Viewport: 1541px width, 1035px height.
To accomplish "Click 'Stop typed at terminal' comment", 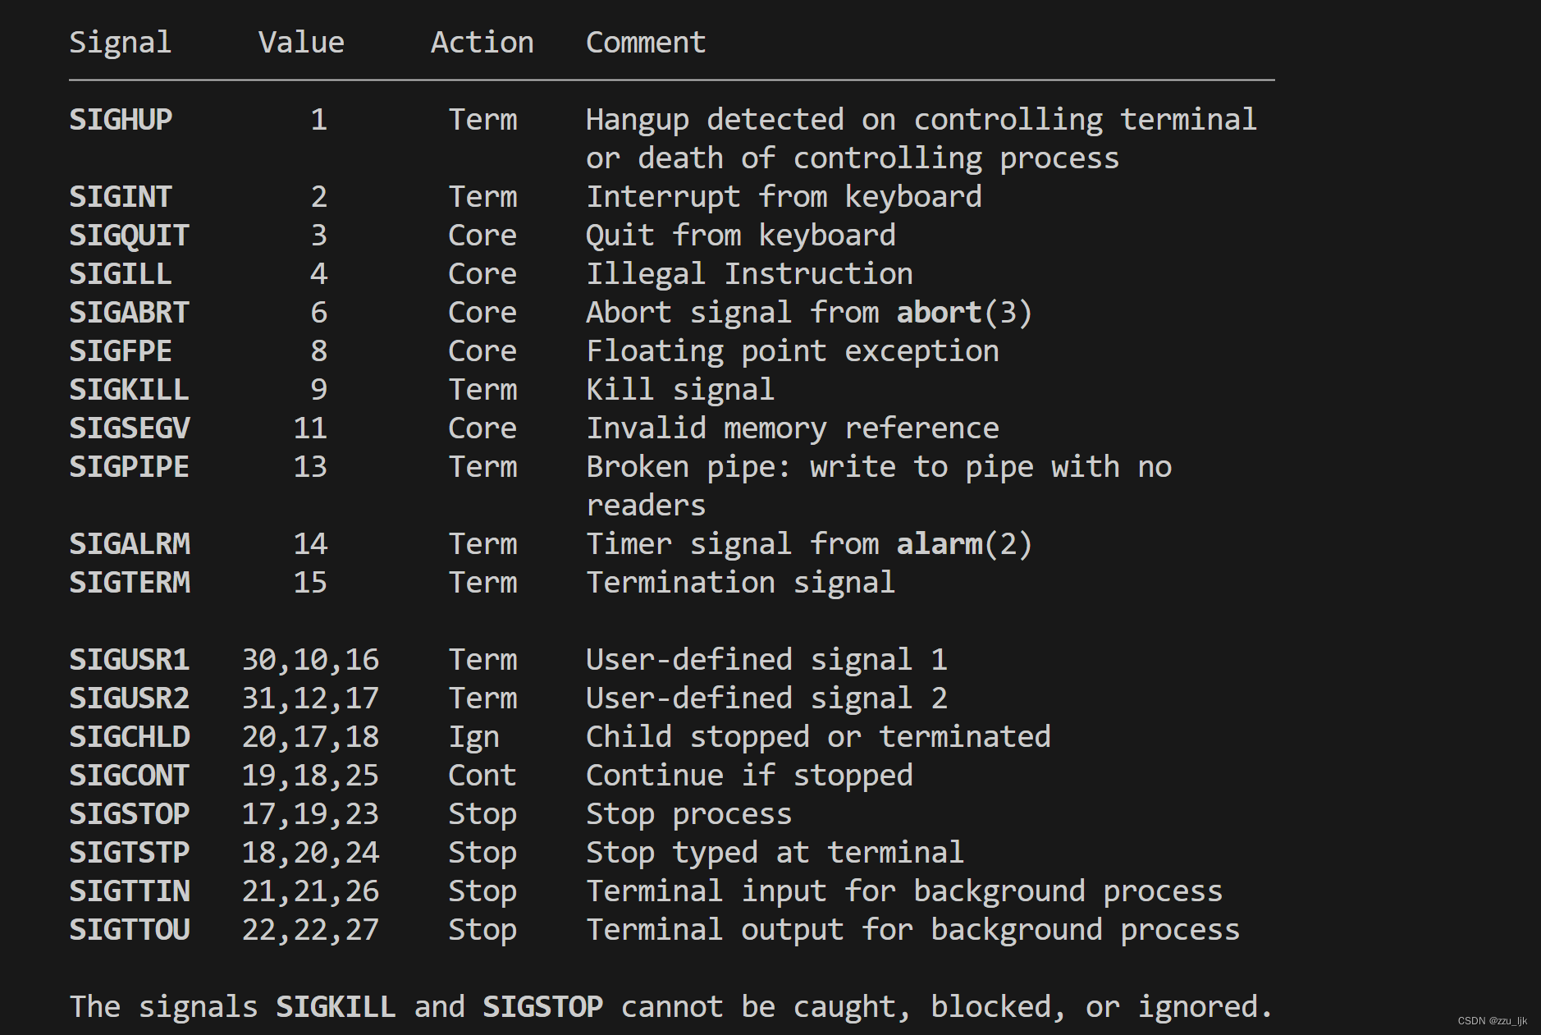I will (x=775, y=853).
